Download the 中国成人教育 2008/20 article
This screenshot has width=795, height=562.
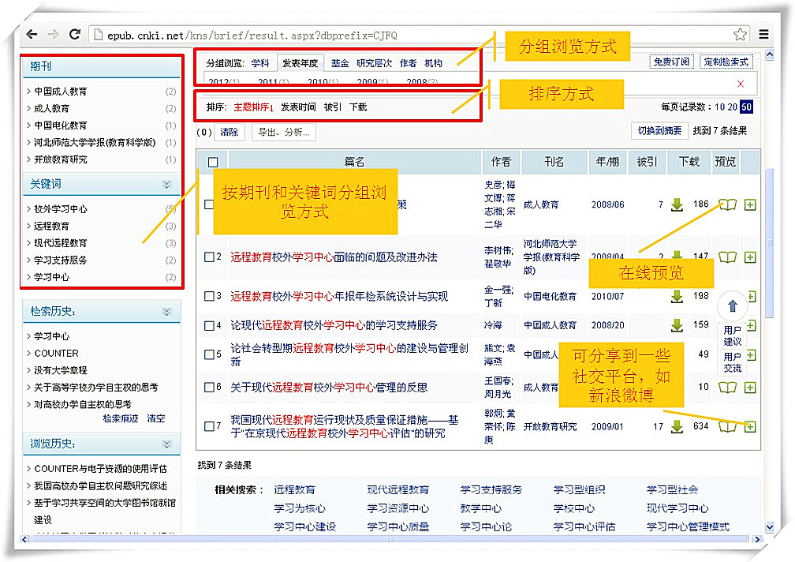(677, 325)
